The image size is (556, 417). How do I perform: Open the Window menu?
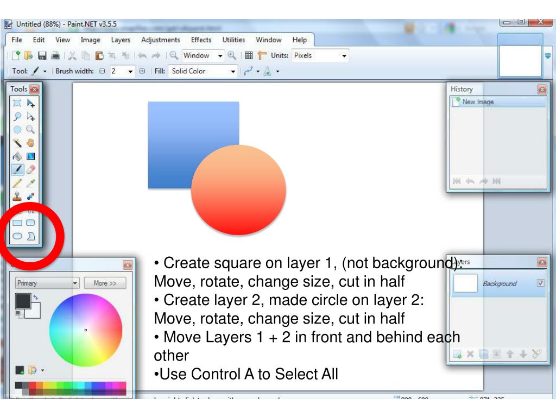268,40
